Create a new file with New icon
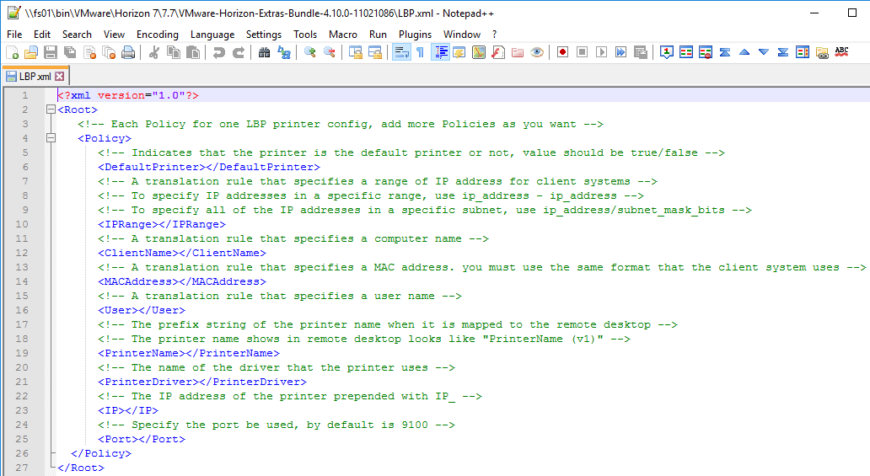Image resolution: width=870 pixels, height=476 pixels. (12, 52)
